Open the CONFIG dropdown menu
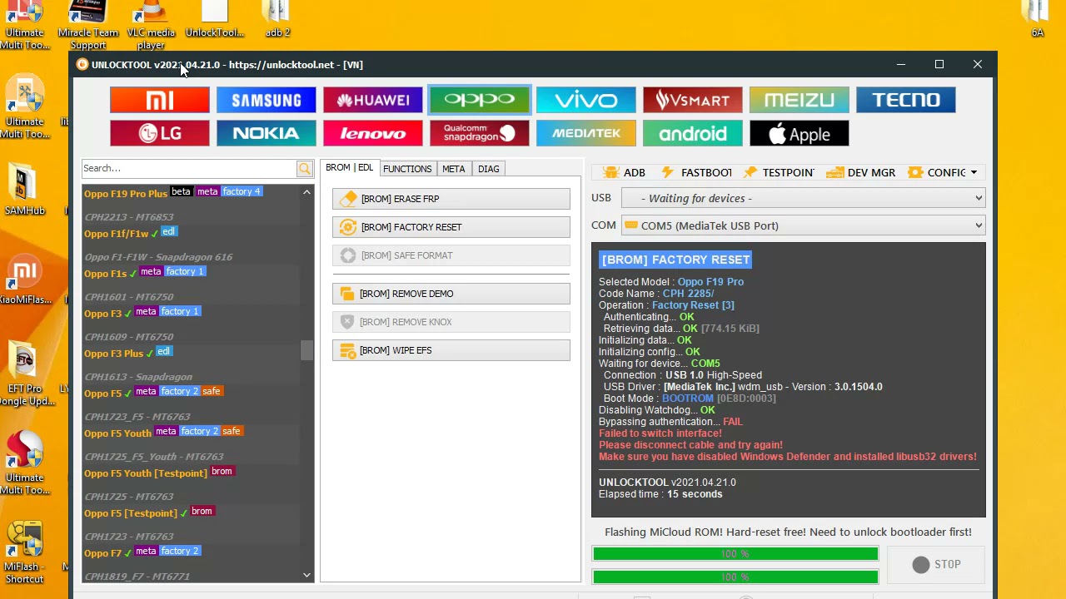 (942, 172)
